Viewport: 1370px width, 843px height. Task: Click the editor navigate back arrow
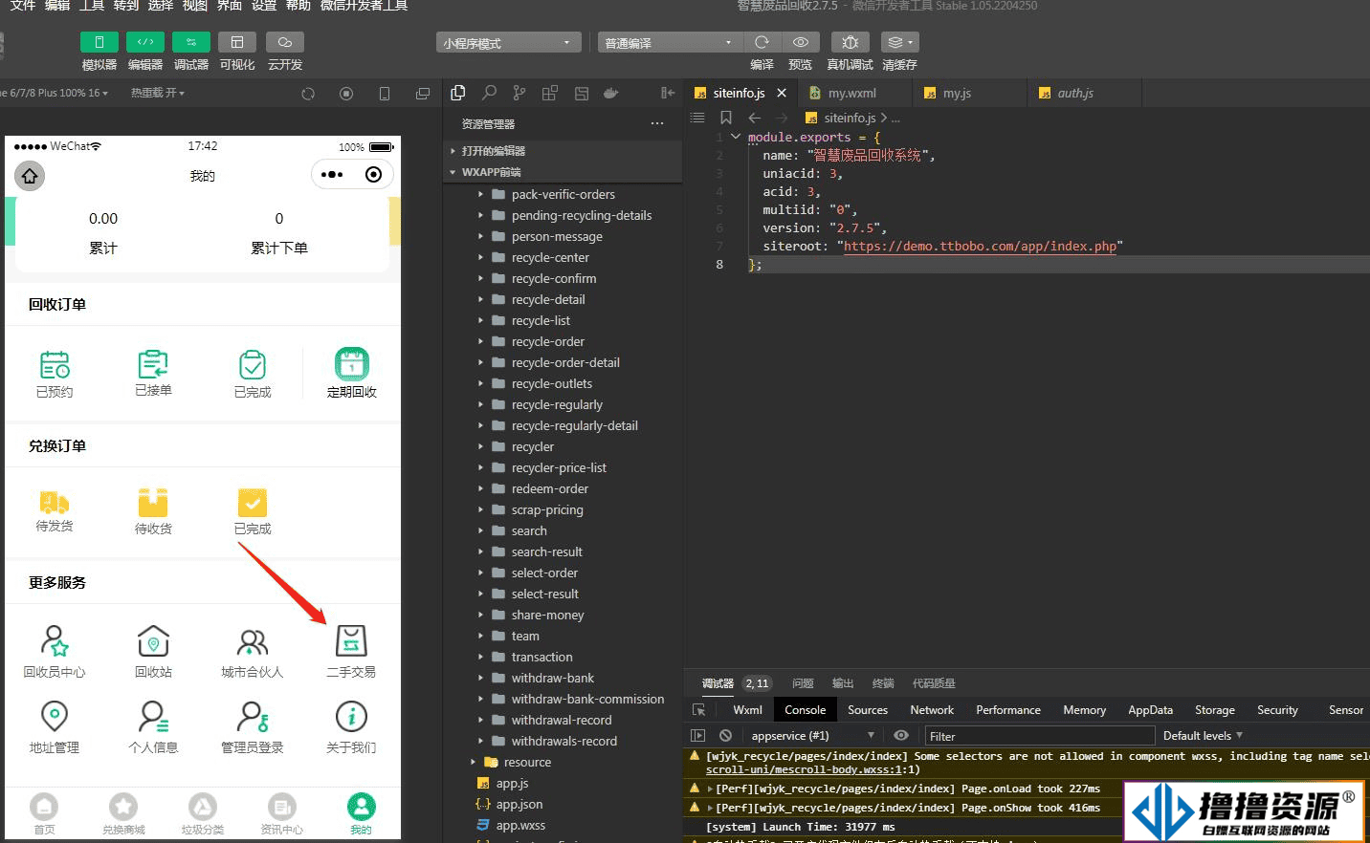[754, 118]
